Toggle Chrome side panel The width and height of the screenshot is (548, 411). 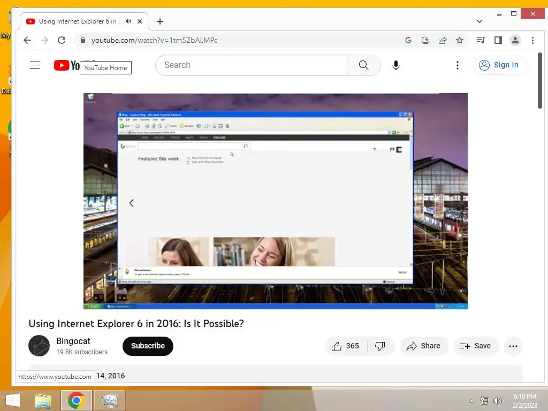498,40
